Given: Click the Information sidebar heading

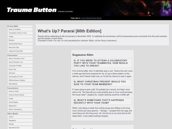Looking at the screenshot, I should [x=20, y=55].
